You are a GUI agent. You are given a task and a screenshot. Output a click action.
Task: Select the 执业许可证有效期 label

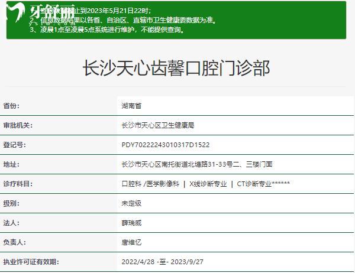(31, 262)
